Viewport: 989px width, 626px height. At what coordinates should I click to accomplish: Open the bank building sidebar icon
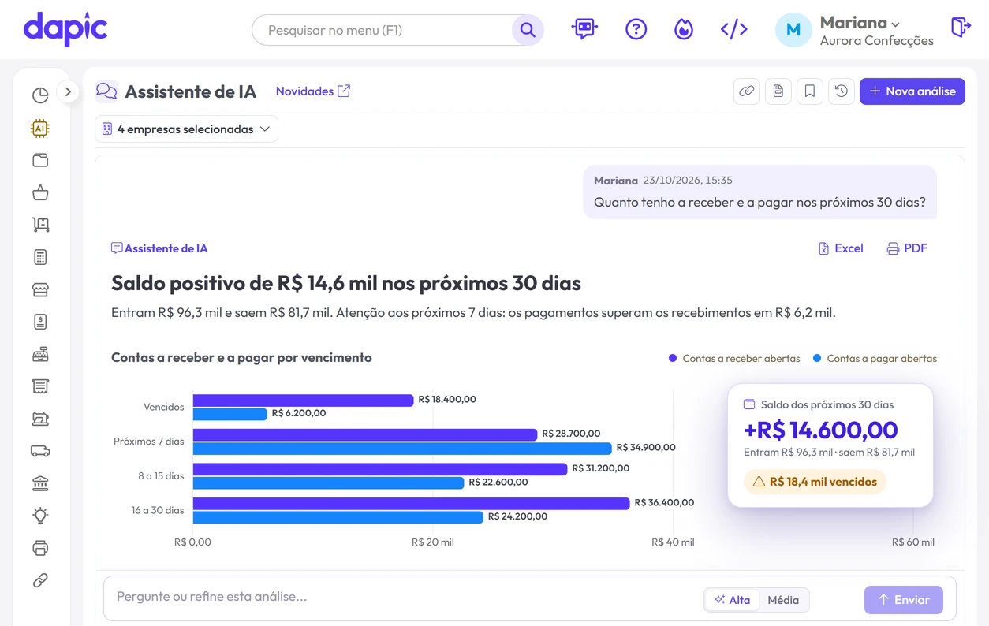pyautogui.click(x=40, y=483)
